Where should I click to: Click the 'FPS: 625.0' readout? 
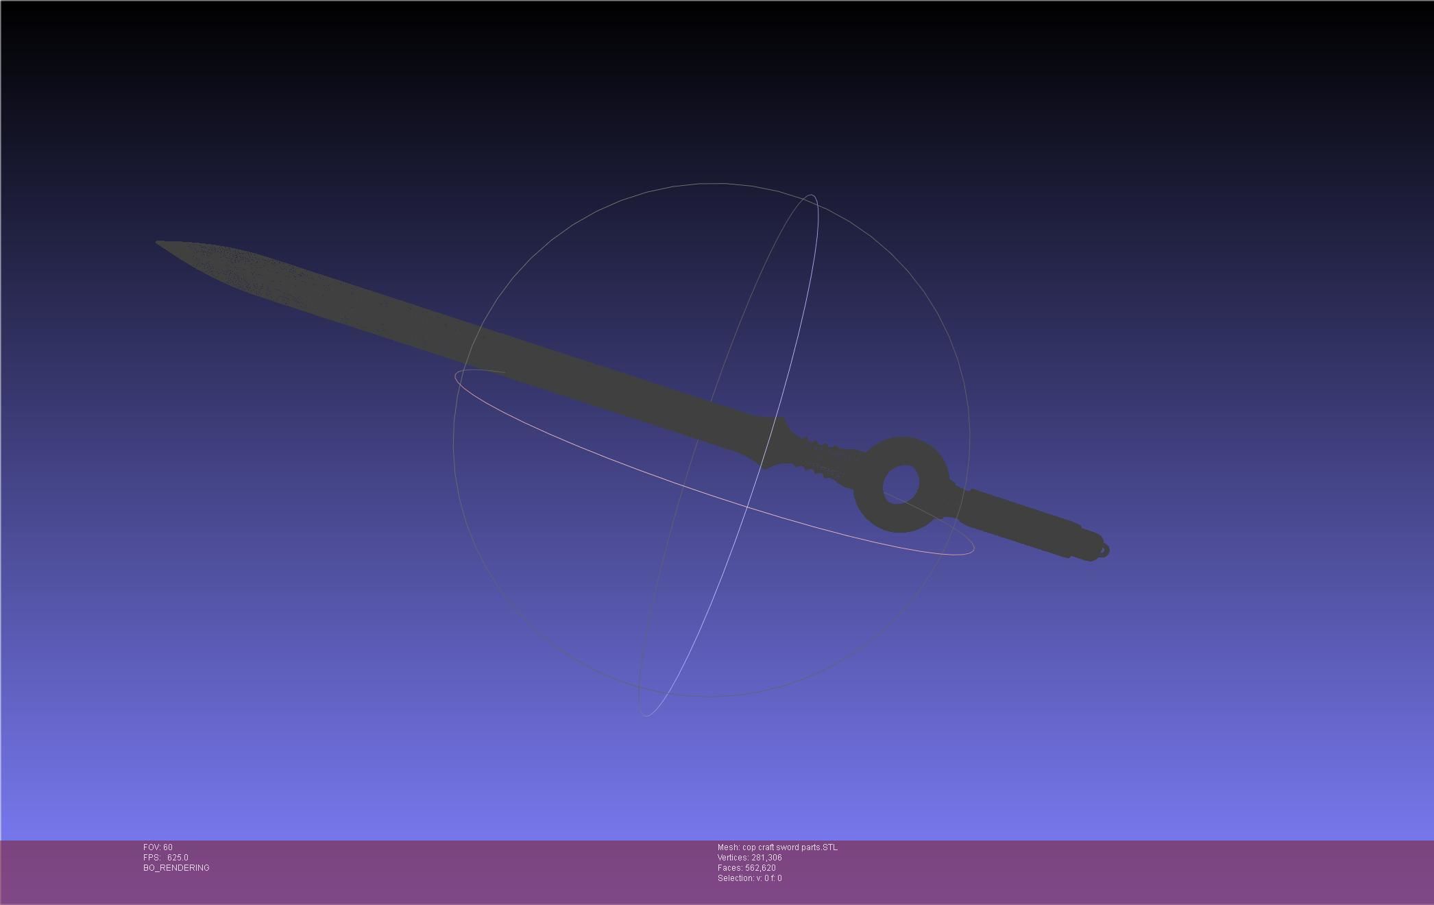166,858
